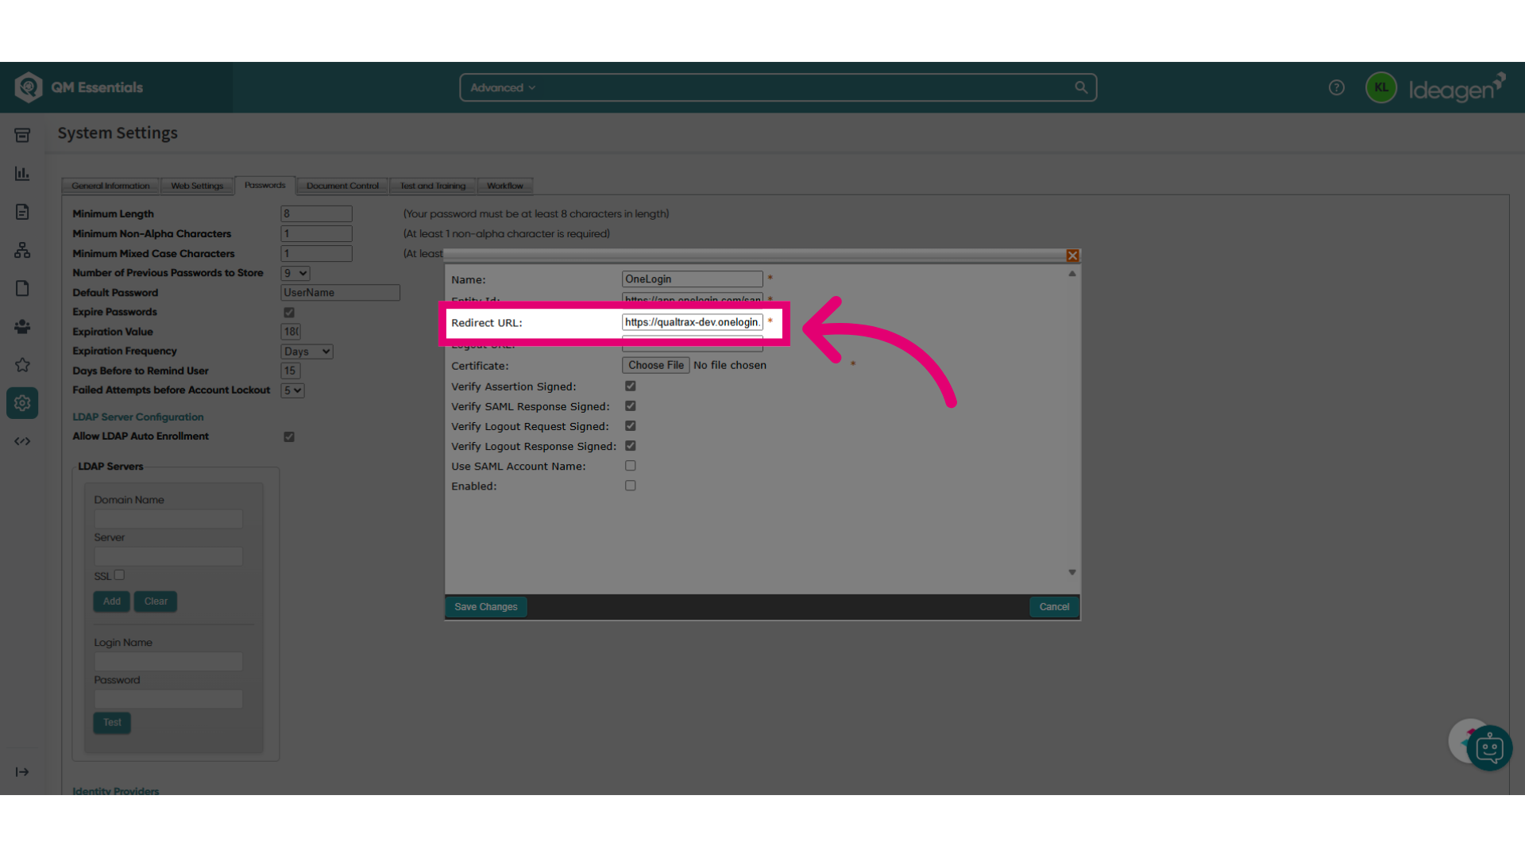This screenshot has height=857, width=1525.
Task: Click the dialog scrollbar up arrow
Action: 1072,274
